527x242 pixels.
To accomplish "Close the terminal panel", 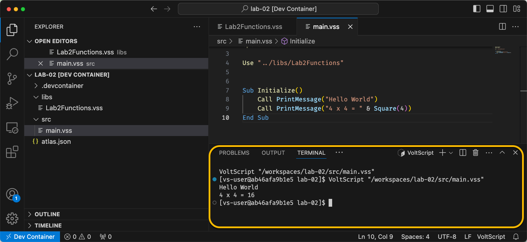I will 515,153.
